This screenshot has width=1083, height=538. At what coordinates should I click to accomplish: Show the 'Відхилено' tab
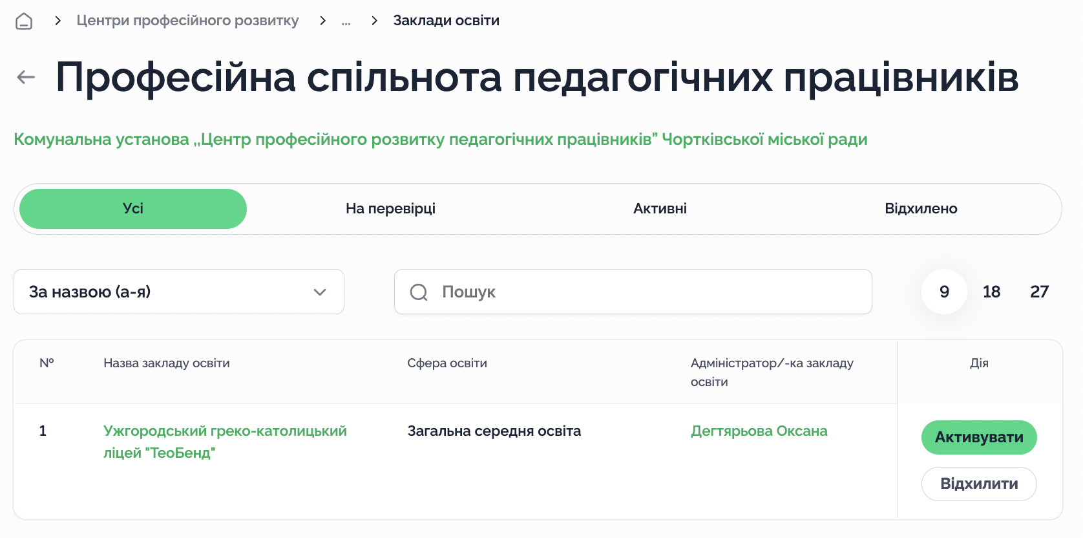point(921,209)
